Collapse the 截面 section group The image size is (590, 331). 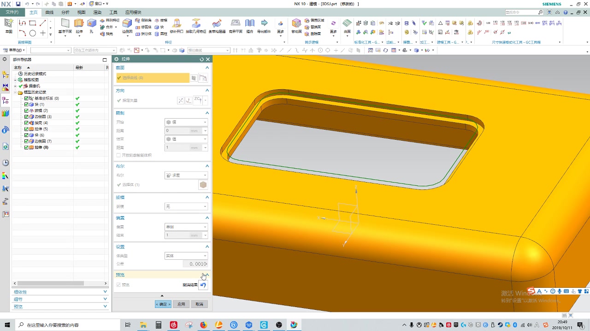(x=207, y=68)
